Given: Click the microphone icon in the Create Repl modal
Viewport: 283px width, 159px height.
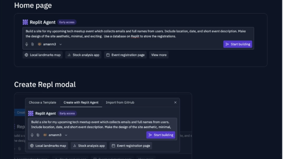Looking at the screenshot, I should 32,135.
